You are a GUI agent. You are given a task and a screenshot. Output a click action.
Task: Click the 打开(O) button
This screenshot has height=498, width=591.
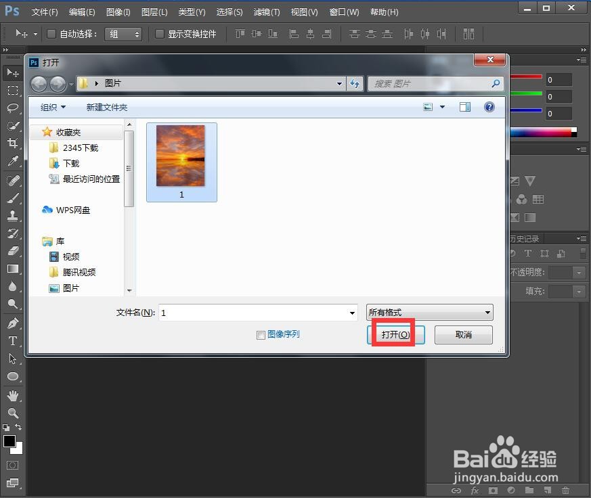(396, 334)
